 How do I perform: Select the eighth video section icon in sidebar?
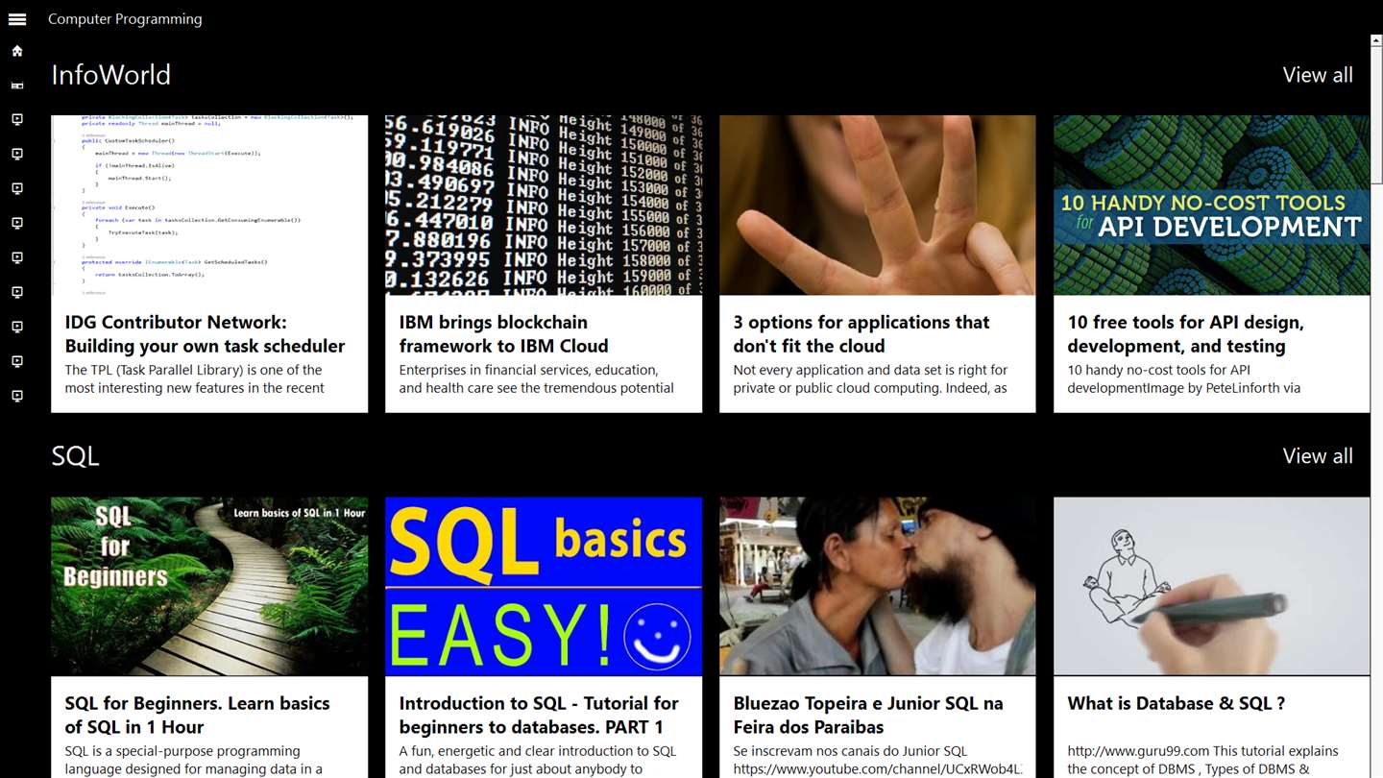click(17, 362)
